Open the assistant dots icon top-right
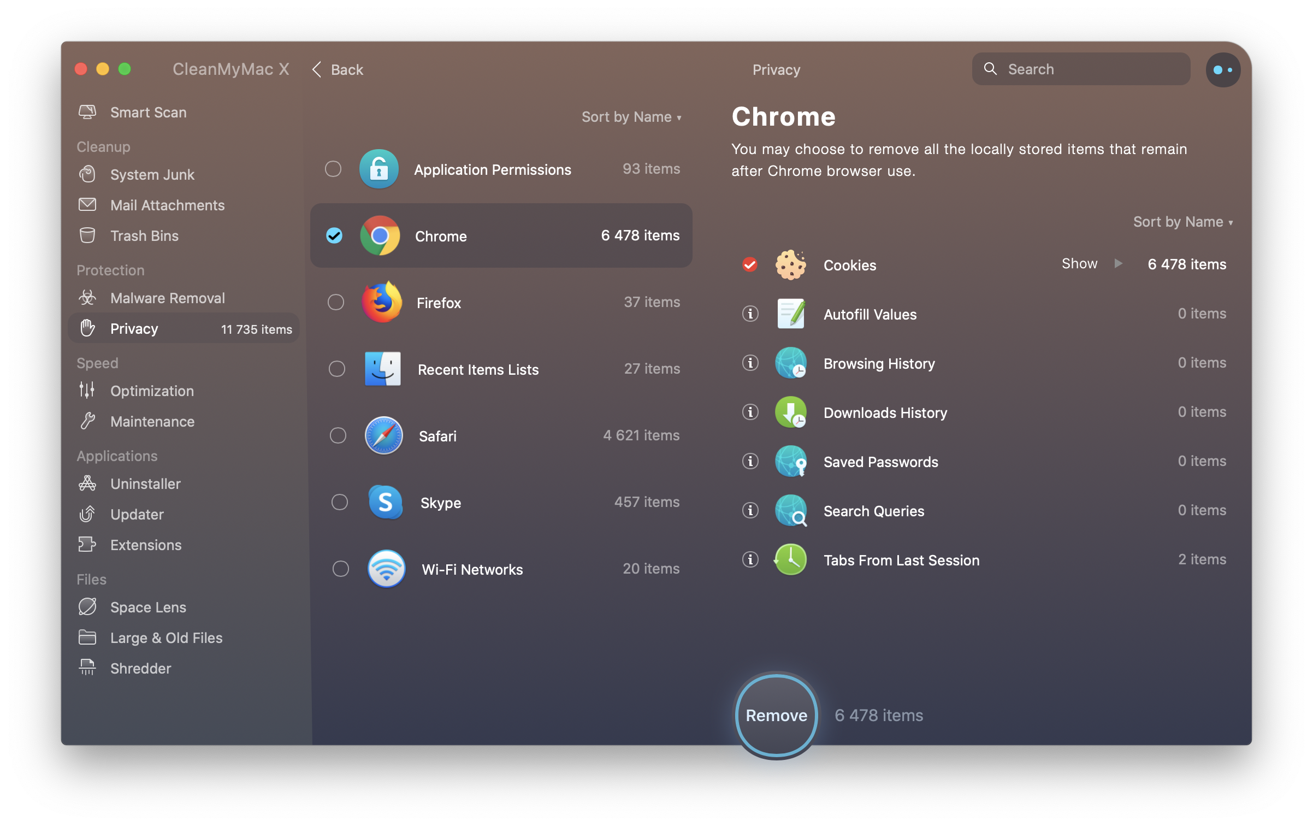Screen dimensions: 1313x826 (1222, 70)
